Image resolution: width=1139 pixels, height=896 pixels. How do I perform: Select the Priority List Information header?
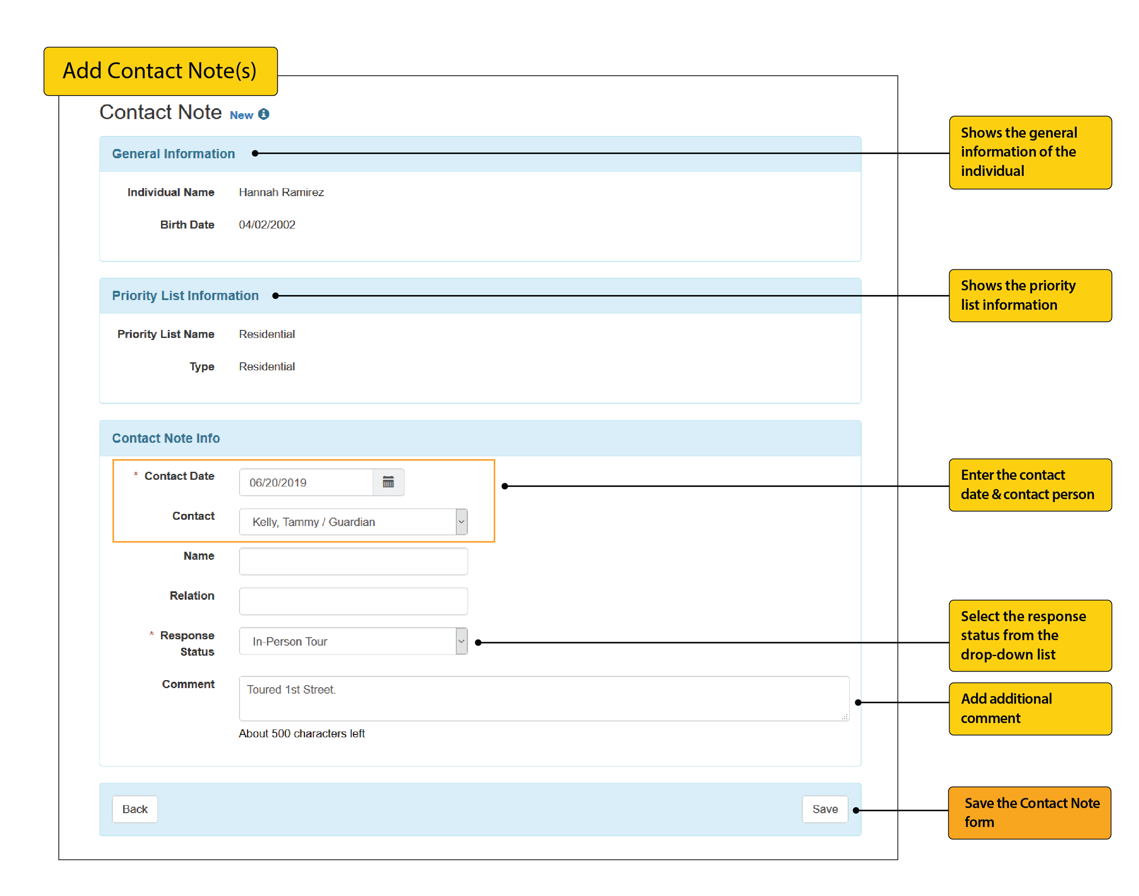(x=185, y=295)
